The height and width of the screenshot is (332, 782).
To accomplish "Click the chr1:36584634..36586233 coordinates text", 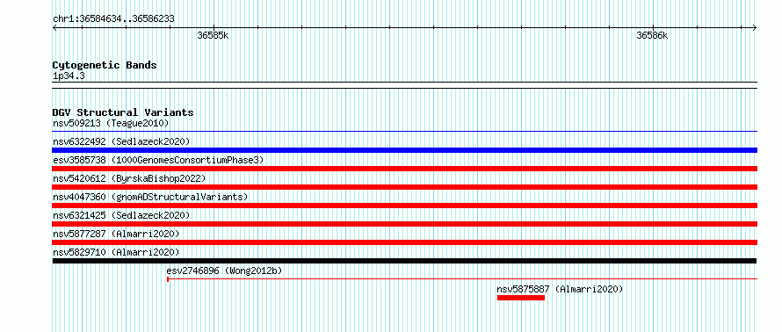I will click(x=113, y=19).
